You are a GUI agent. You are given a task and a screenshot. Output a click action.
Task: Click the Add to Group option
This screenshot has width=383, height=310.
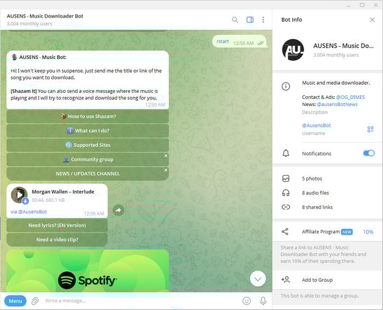tap(327, 280)
